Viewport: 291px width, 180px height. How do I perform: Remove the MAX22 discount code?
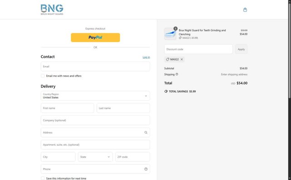pyautogui.click(x=182, y=59)
